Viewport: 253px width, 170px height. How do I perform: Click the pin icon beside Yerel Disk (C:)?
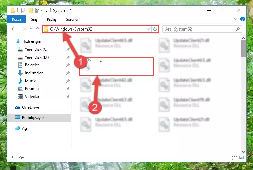(x=68, y=49)
